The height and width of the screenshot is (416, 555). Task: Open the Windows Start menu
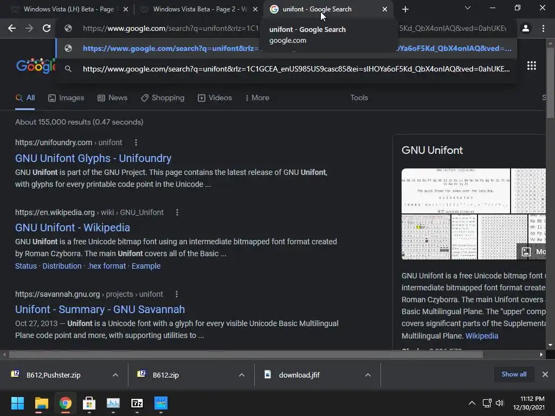(x=17, y=403)
